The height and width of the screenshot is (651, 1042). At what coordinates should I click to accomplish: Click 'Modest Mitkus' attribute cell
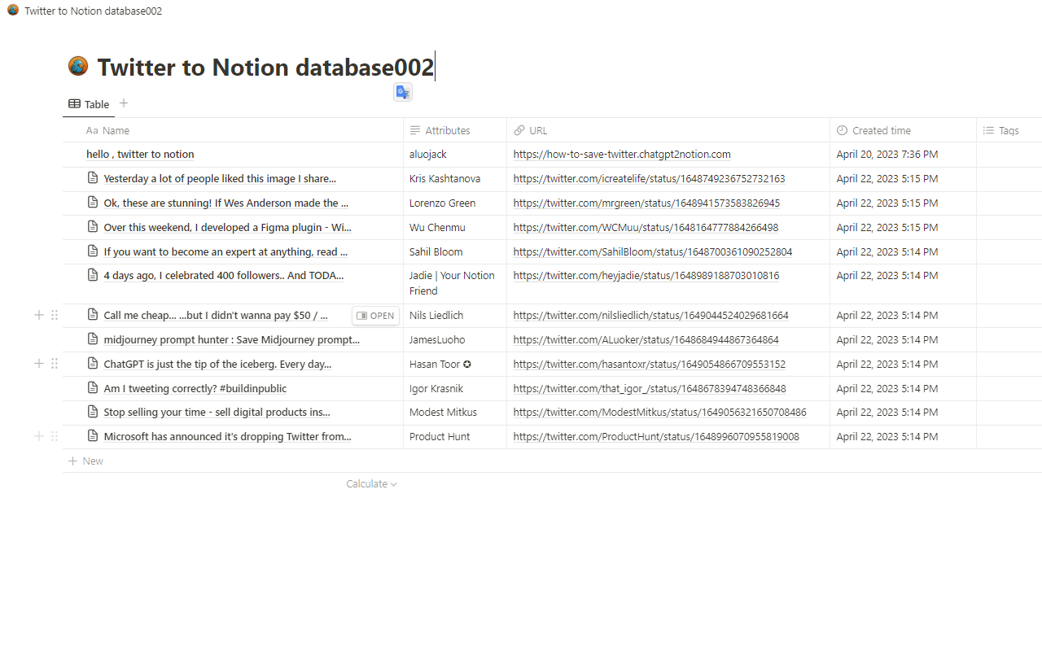455,412
